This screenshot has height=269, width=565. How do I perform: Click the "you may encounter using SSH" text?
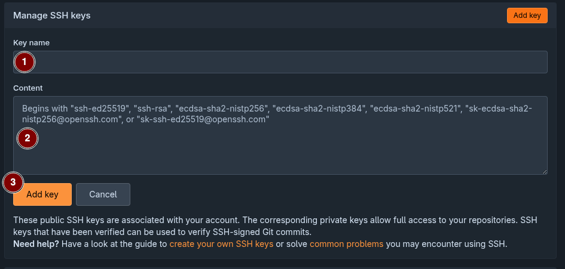click(x=446, y=244)
